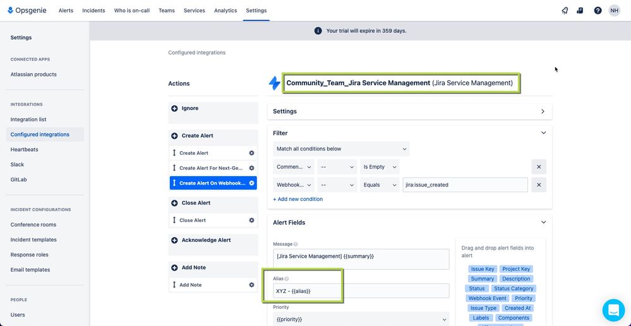Click the Message text field
This screenshot has height=326, width=631.
pos(361,259)
